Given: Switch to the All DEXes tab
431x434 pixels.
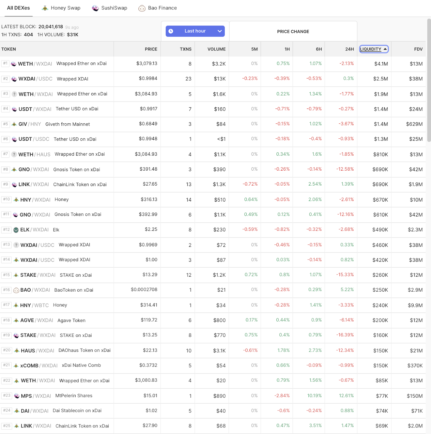Looking at the screenshot, I should click(x=18, y=8).
